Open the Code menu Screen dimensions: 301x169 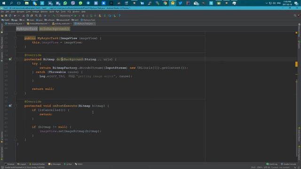click(x=28, y=12)
